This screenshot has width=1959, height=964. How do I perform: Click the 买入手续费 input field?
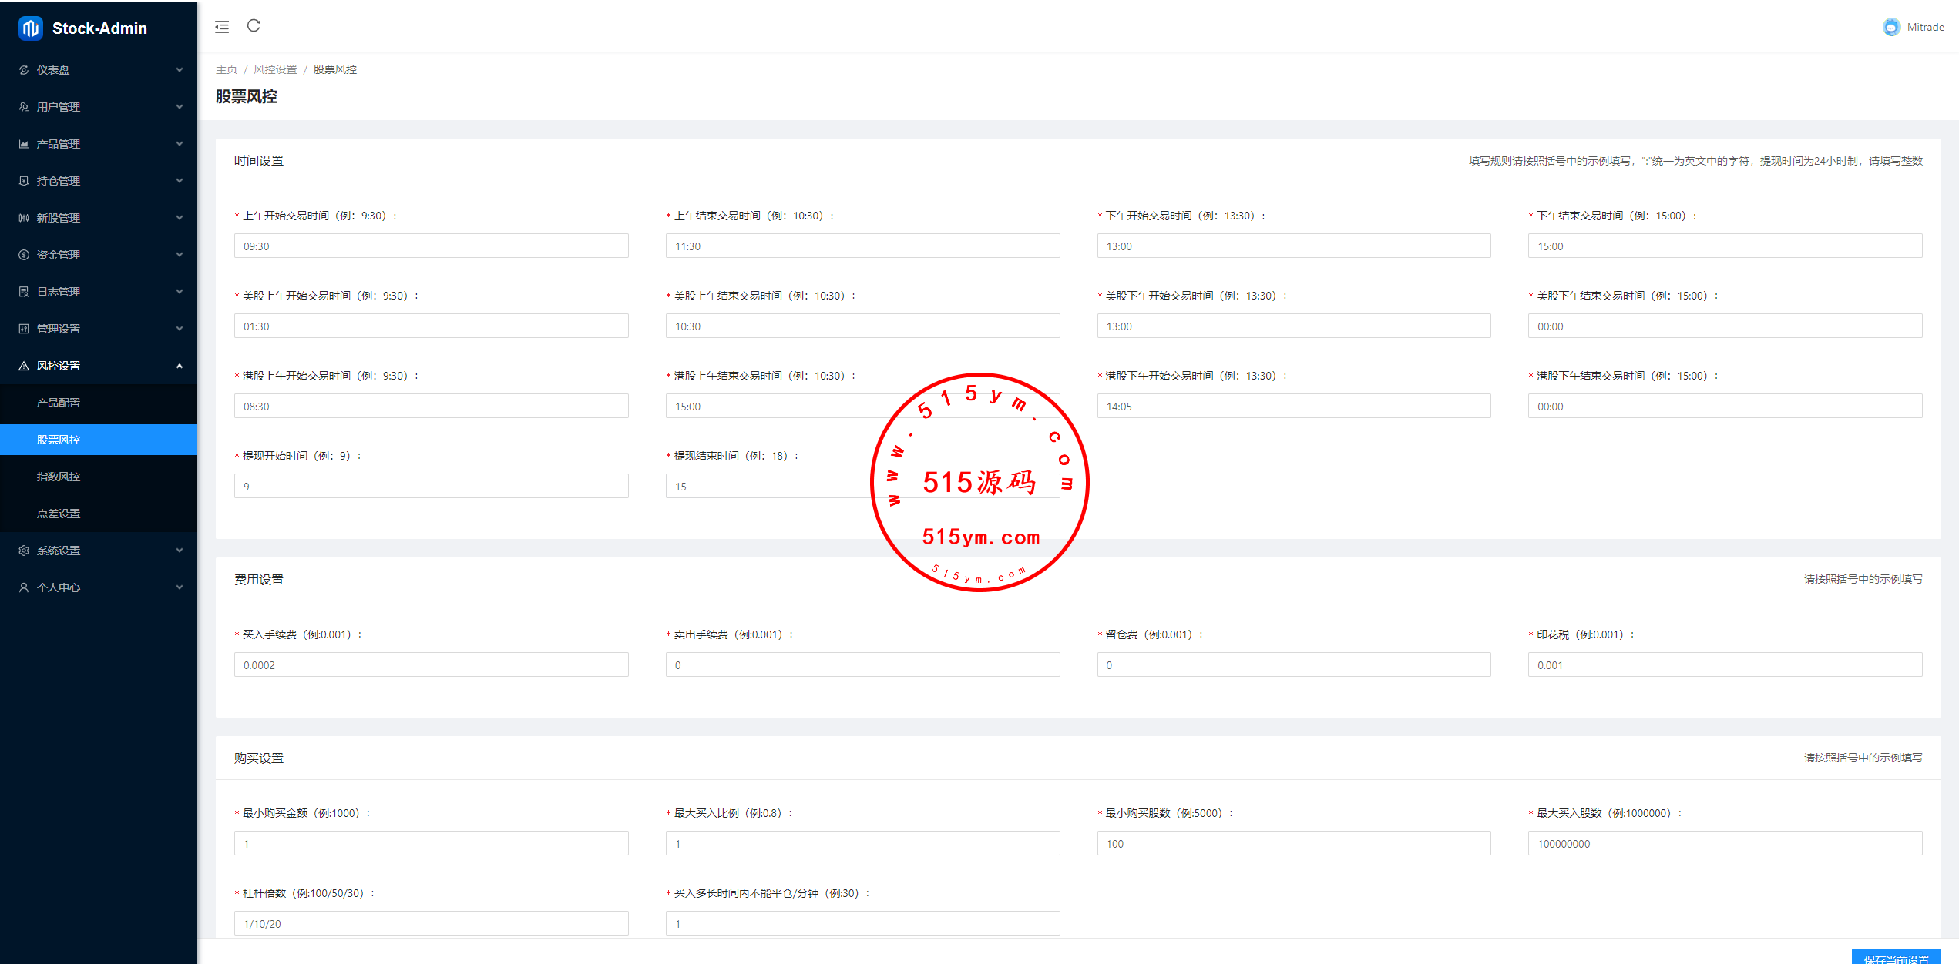coord(431,664)
